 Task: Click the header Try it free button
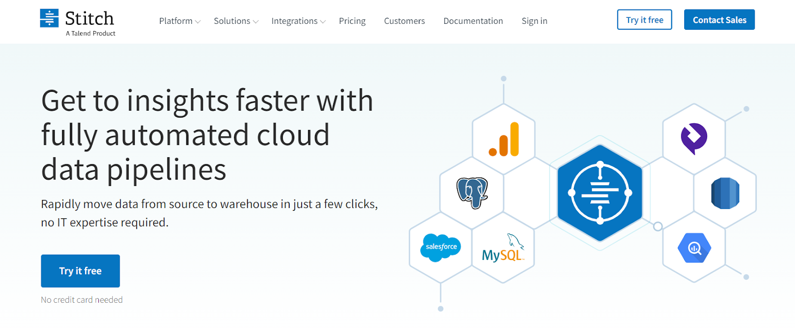644,20
